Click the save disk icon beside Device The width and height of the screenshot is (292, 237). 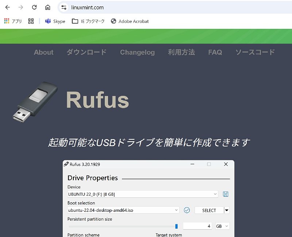226,194
